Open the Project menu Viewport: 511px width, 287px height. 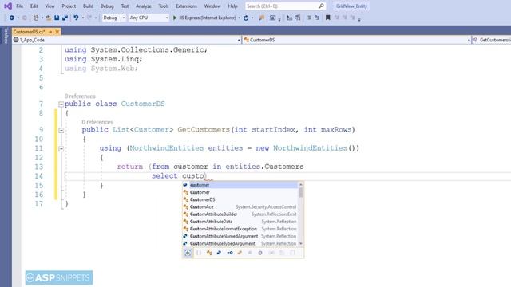[69, 6]
